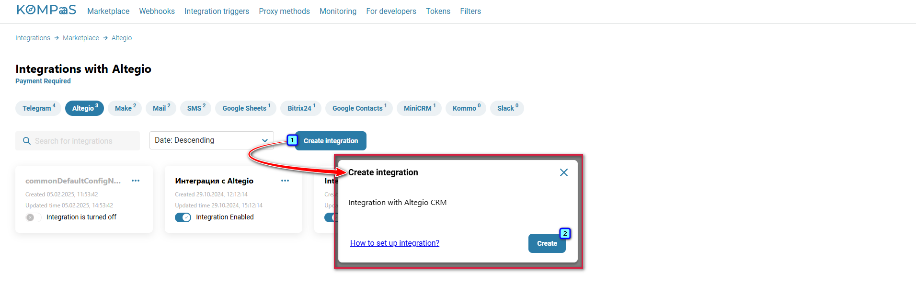Select the MiniCRM filter chip
916x285 pixels.
pyautogui.click(x=419, y=108)
